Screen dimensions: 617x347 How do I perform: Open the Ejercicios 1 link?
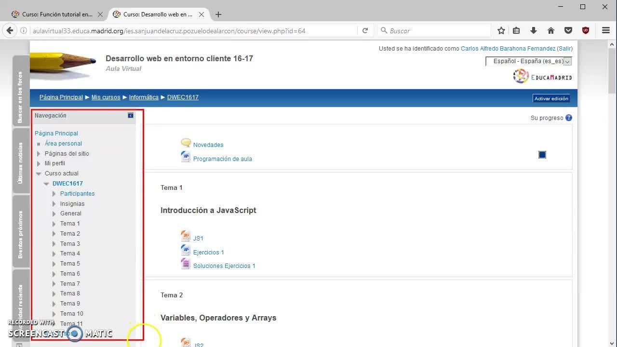pyautogui.click(x=209, y=253)
